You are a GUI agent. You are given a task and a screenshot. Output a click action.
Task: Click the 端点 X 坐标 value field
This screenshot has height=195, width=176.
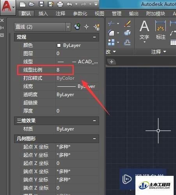click(77, 172)
